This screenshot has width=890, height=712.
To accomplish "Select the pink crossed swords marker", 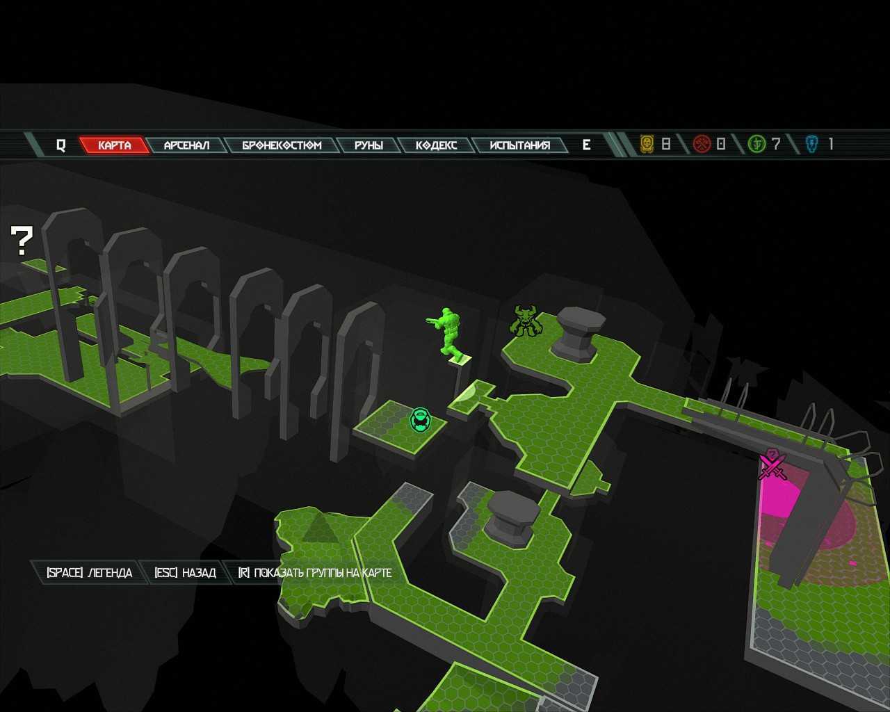I will [772, 464].
